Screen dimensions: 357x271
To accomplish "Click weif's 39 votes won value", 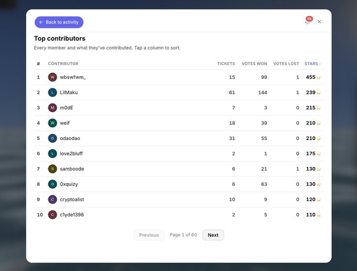I will pyautogui.click(x=264, y=123).
